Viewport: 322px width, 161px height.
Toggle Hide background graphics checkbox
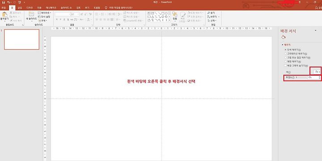pos(285,65)
